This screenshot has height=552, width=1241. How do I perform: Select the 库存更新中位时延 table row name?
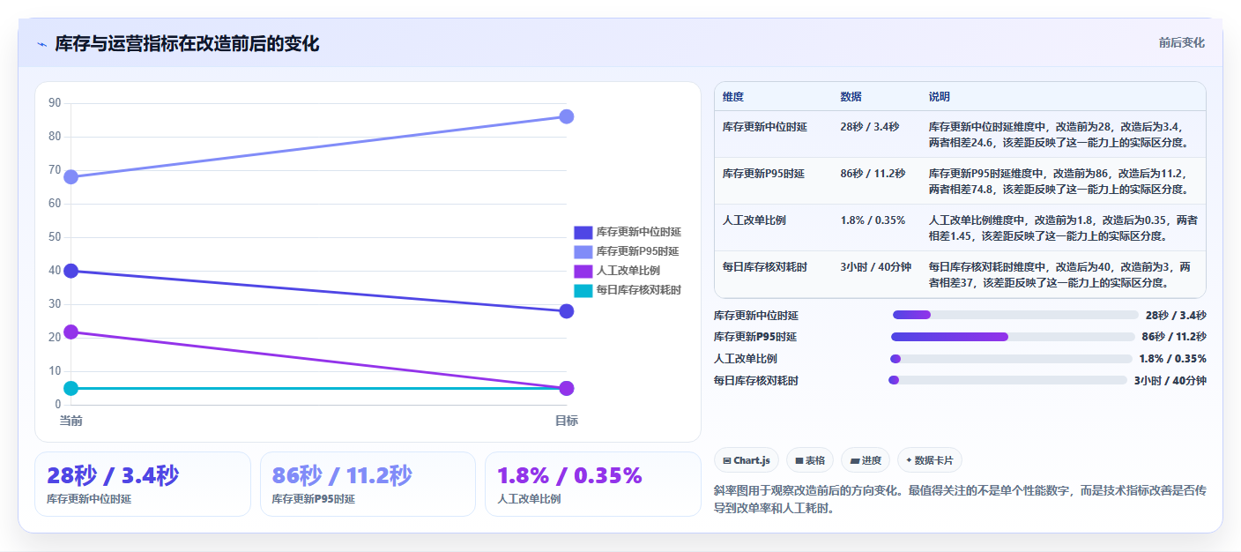(x=765, y=127)
